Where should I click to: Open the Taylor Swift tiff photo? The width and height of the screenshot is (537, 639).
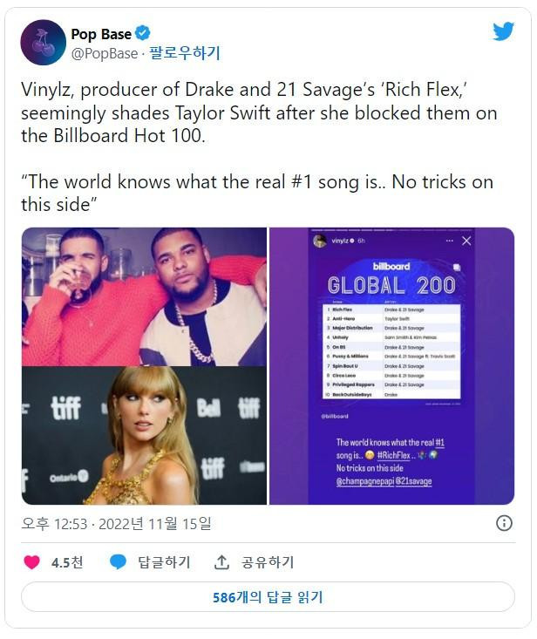click(144, 436)
